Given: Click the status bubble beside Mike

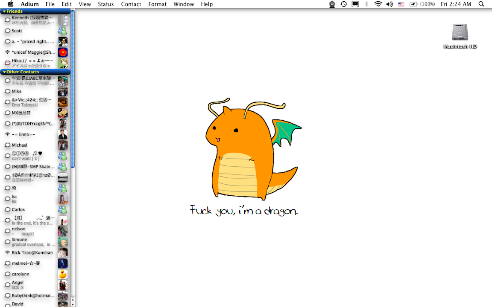Looking at the screenshot, I should pos(8,92).
